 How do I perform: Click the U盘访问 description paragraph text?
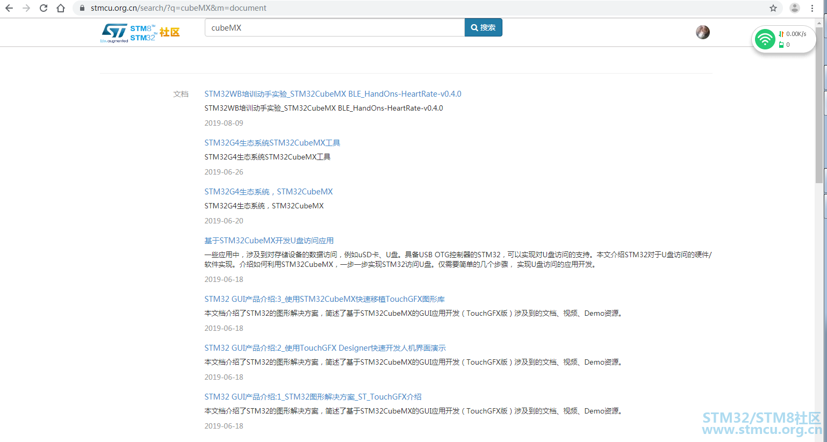pyautogui.click(x=458, y=259)
